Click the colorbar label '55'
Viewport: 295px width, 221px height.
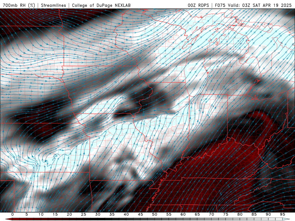click(x=169, y=214)
